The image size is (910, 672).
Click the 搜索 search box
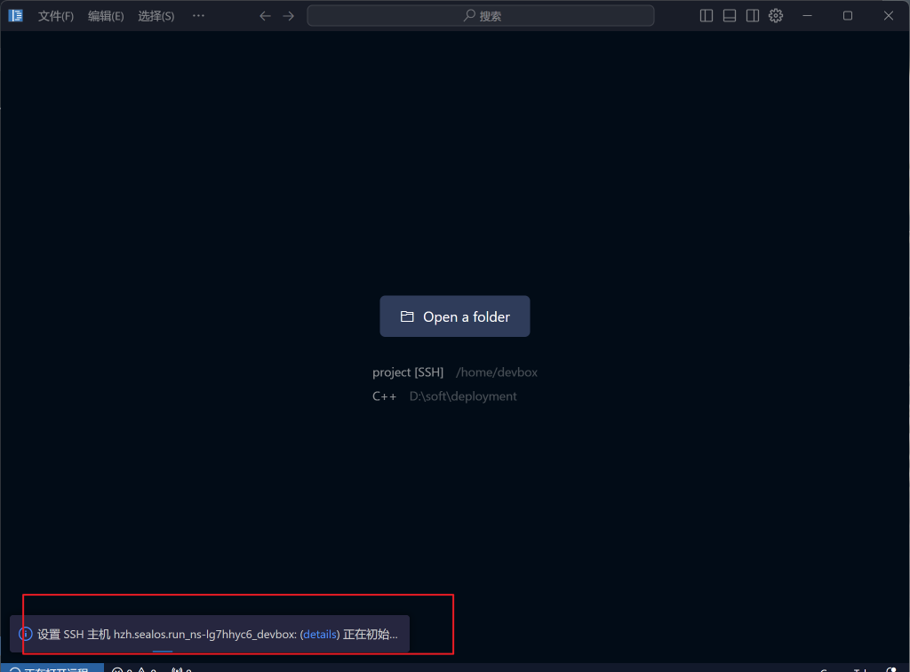(x=480, y=15)
